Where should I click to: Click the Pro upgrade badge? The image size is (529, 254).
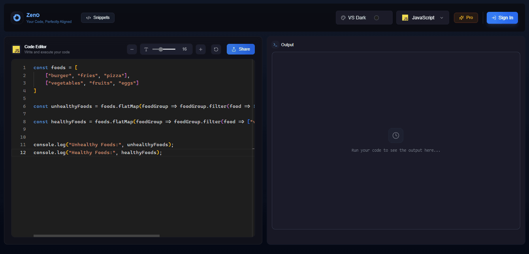pyautogui.click(x=466, y=18)
